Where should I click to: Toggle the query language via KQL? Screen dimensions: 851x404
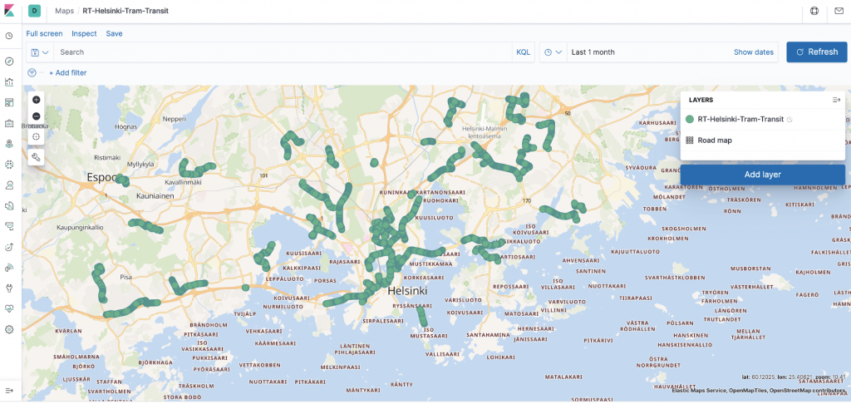tap(523, 52)
